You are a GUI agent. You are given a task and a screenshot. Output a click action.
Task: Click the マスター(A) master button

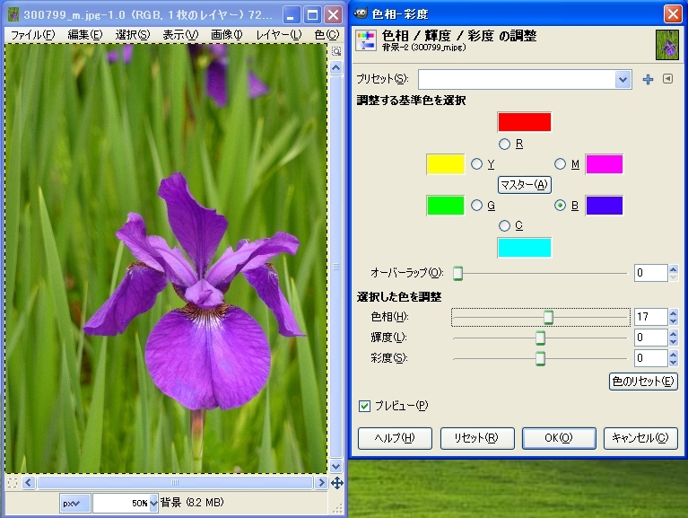[x=525, y=185]
